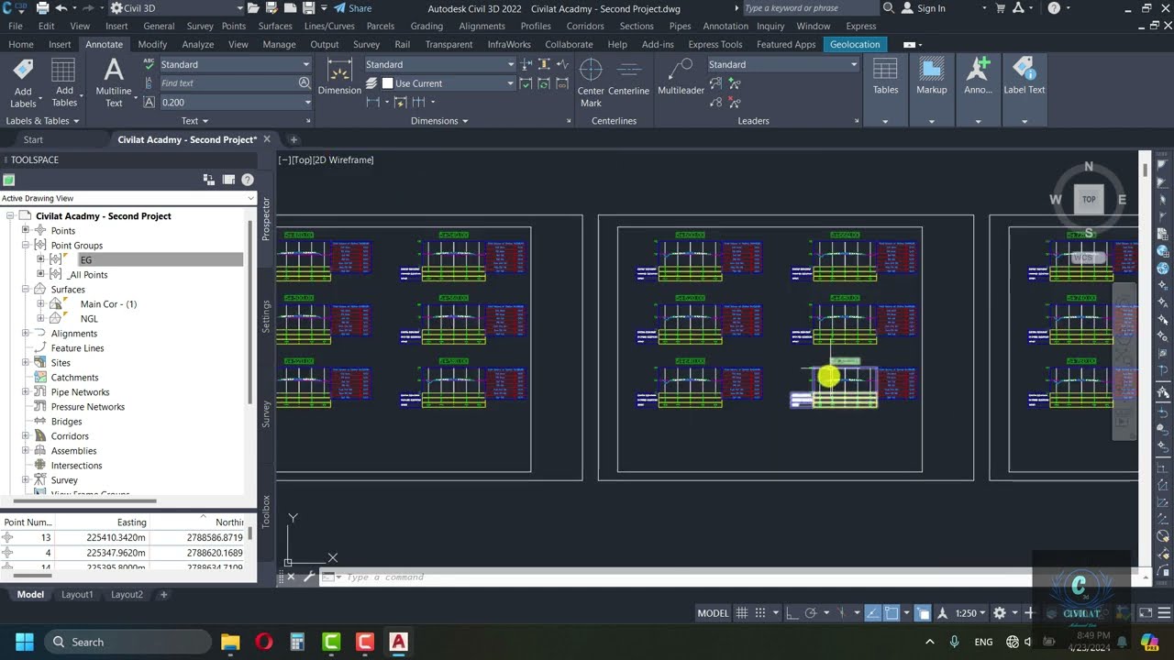This screenshot has height=660, width=1174.
Task: Click the ViewCube TOP face
Action: (x=1089, y=199)
